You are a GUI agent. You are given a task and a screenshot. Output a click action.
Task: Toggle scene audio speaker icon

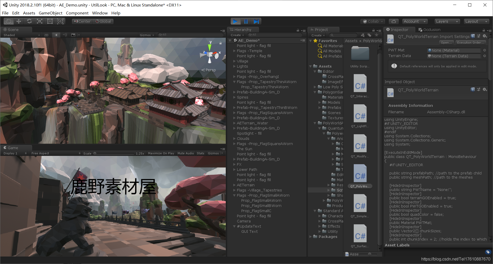(65, 35)
